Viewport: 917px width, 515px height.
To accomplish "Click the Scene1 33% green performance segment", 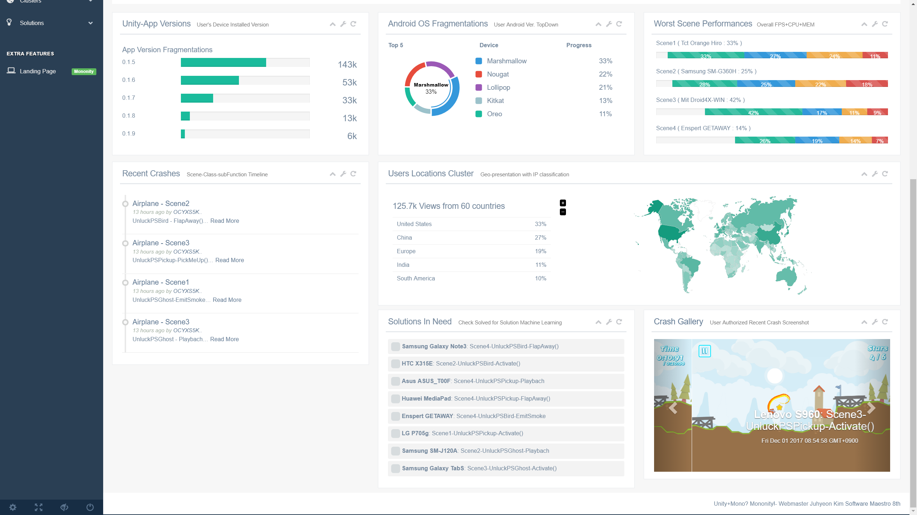I will [x=706, y=55].
